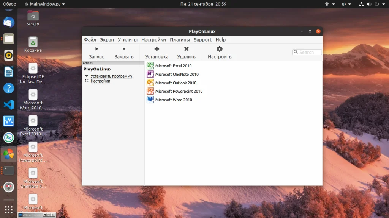Select Microsoft Excel 2010 icon in list
The width and height of the screenshot is (389, 218).
tap(150, 66)
